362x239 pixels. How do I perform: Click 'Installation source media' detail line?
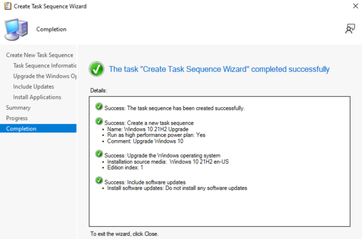(168, 162)
